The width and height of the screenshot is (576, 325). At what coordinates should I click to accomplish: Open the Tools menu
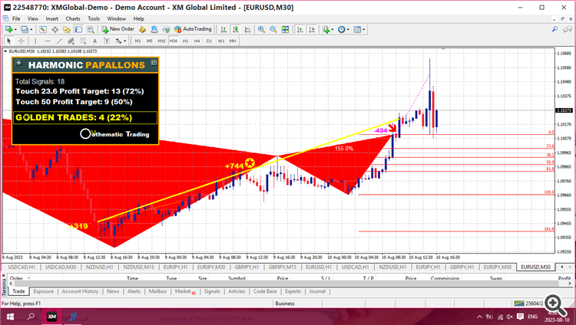coord(94,18)
